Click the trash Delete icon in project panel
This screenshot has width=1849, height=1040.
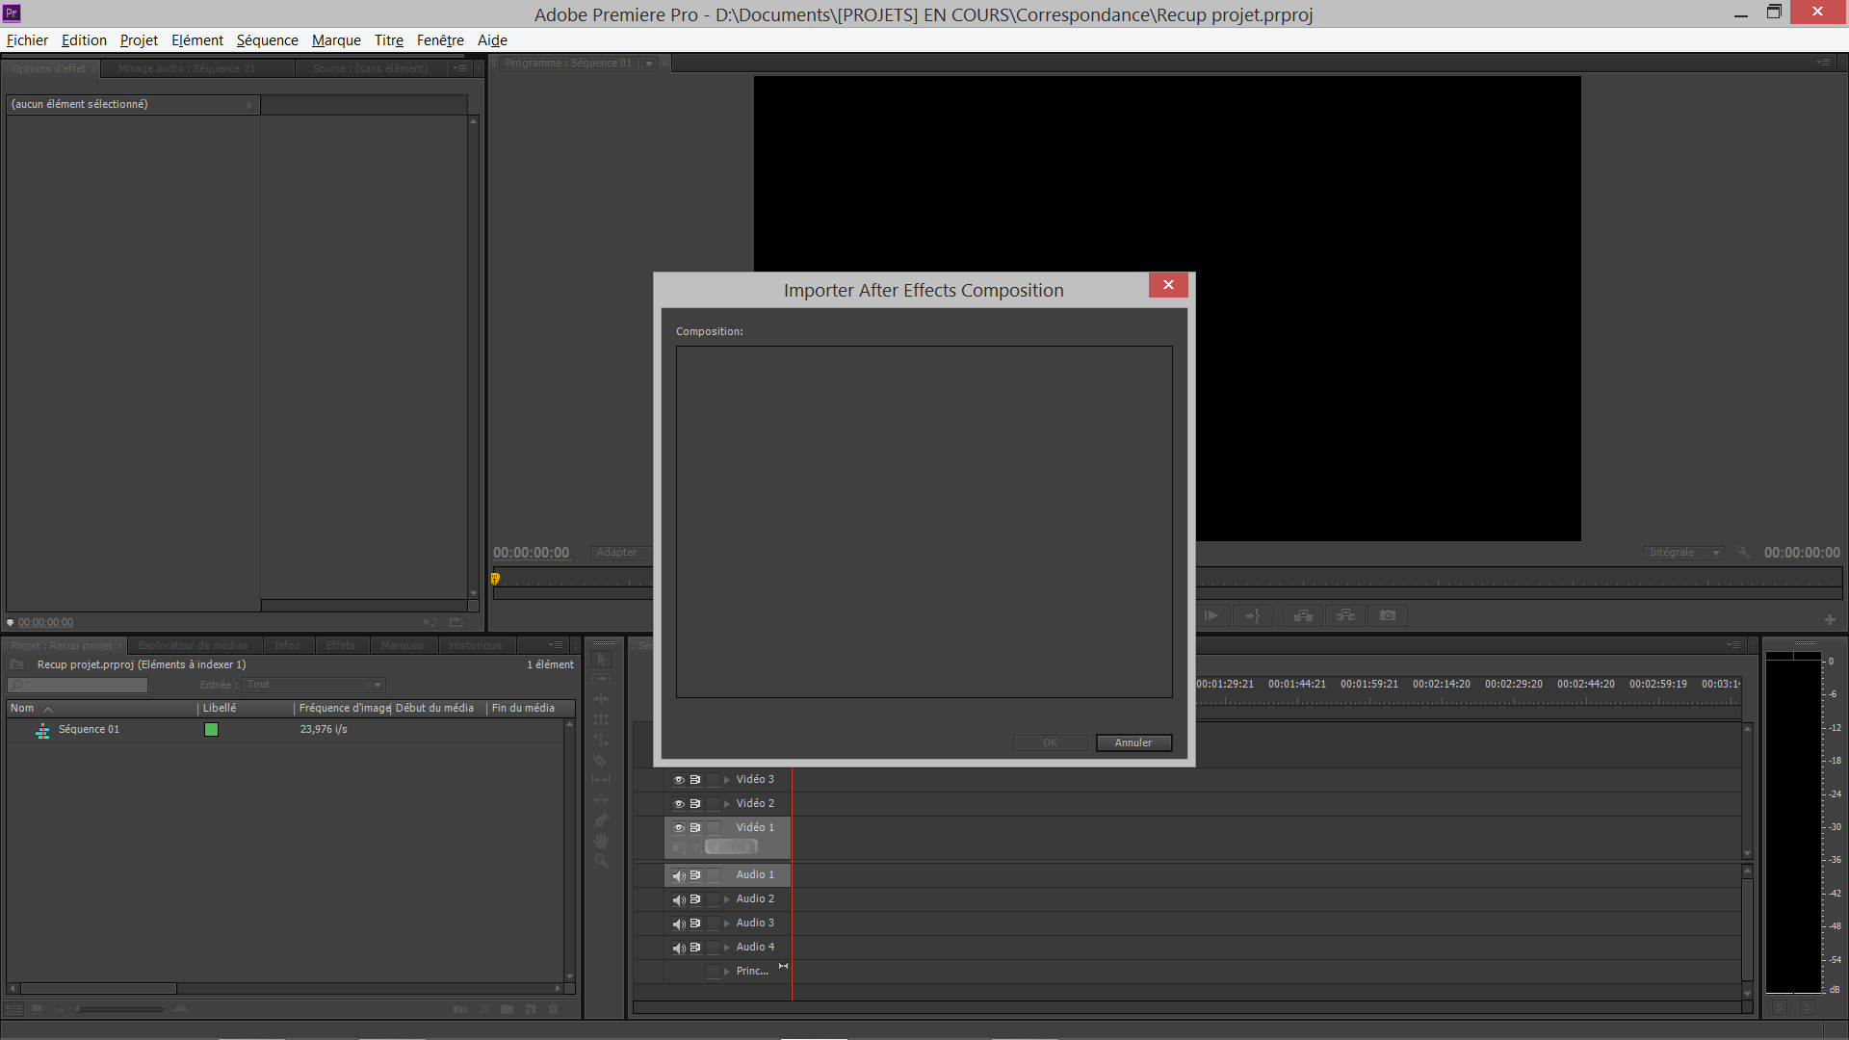[554, 1009]
